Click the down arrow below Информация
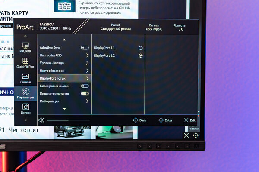Viewport: 259px width, 172px height. pos(64,109)
